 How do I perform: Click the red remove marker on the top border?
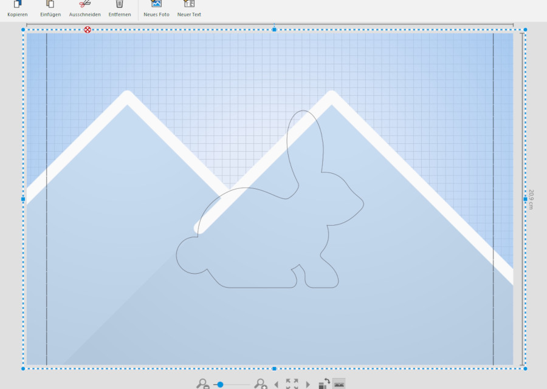pos(88,30)
